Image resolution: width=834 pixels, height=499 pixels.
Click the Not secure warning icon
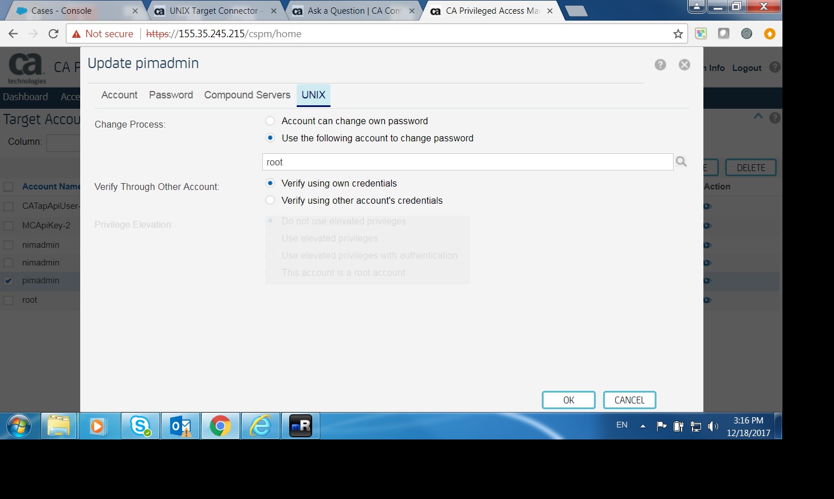click(x=76, y=34)
